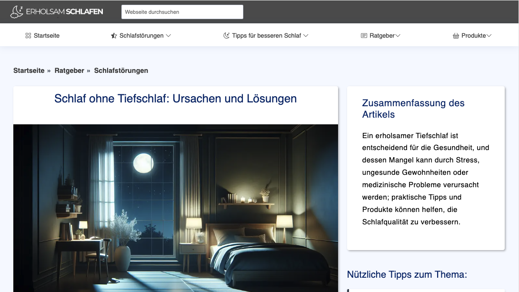Open the Ratgeber dropdown arrow

coord(398,36)
